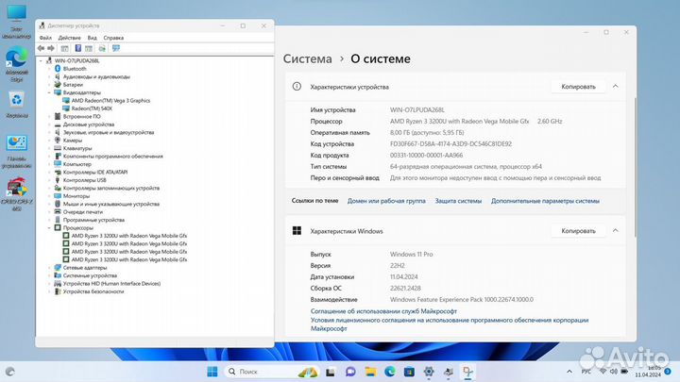Open Соглашение об использовании служб Майкрософт link
Viewport: 680px width, 382px height.
point(383,311)
